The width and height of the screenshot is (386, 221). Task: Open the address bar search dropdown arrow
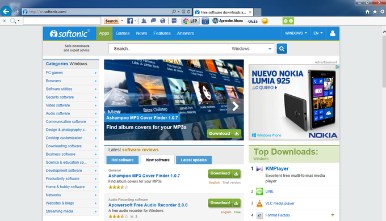pos(178,11)
